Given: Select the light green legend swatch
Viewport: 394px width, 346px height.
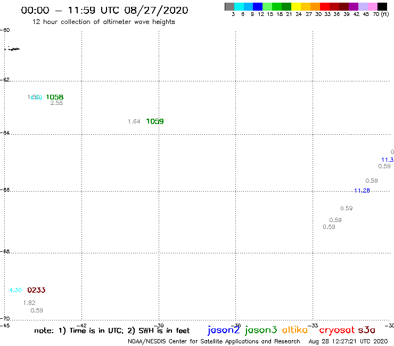Looking at the screenshot, I should click(x=268, y=6).
